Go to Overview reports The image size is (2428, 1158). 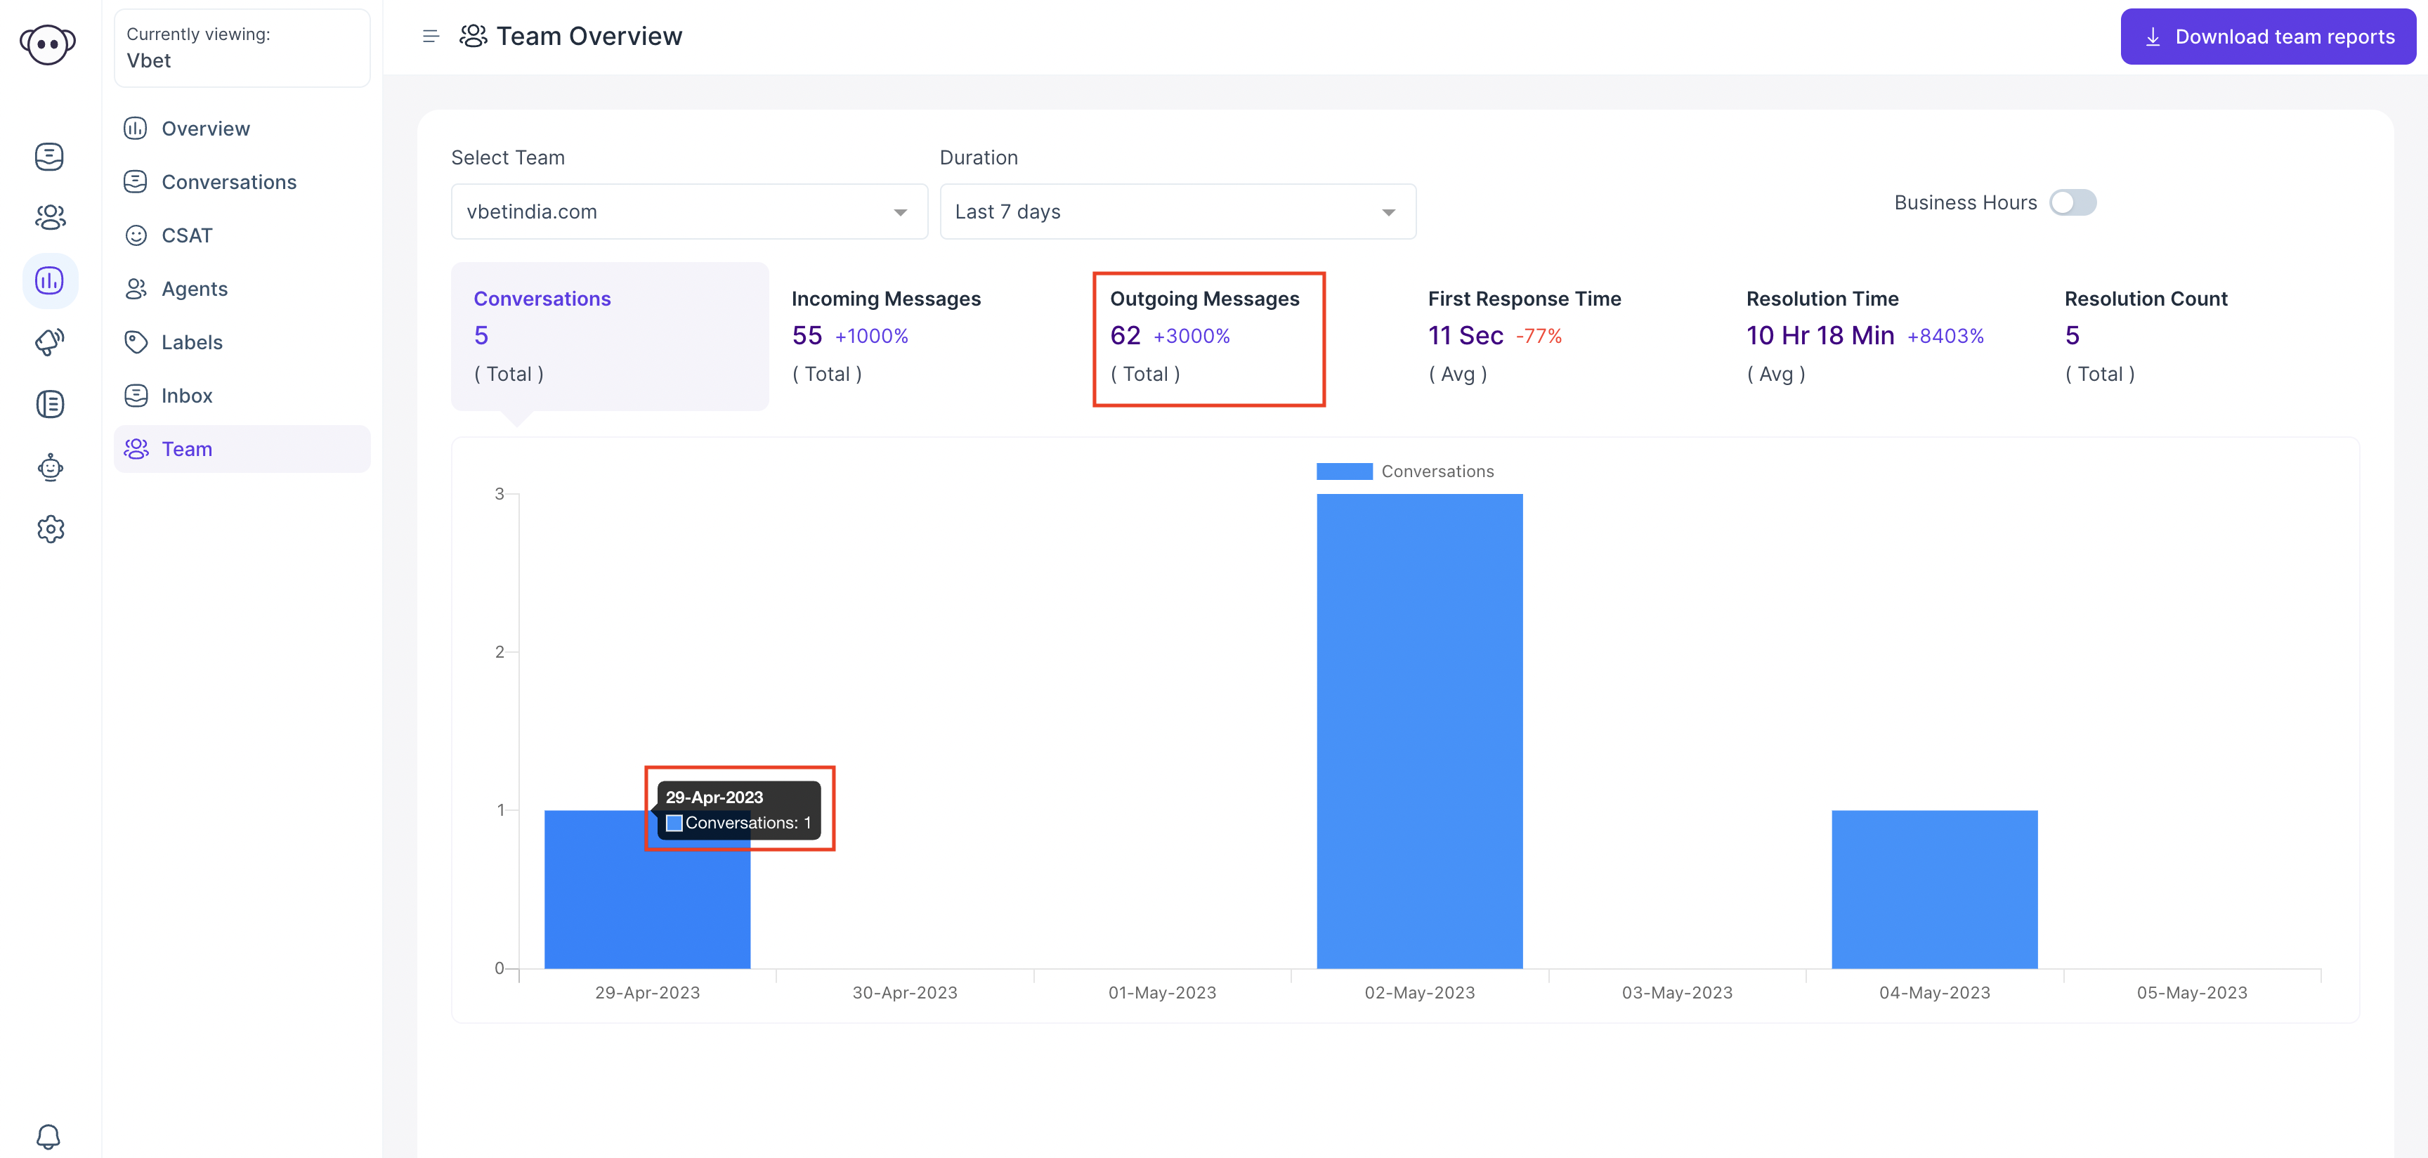(x=242, y=129)
